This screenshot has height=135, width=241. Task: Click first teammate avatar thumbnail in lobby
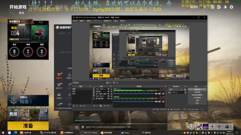point(198,127)
